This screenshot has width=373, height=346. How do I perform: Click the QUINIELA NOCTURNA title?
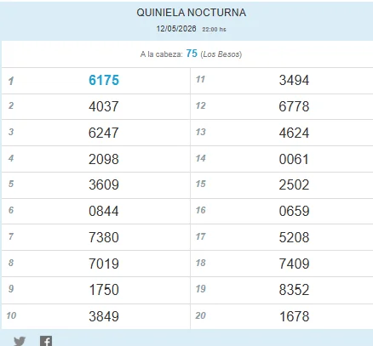(x=191, y=13)
